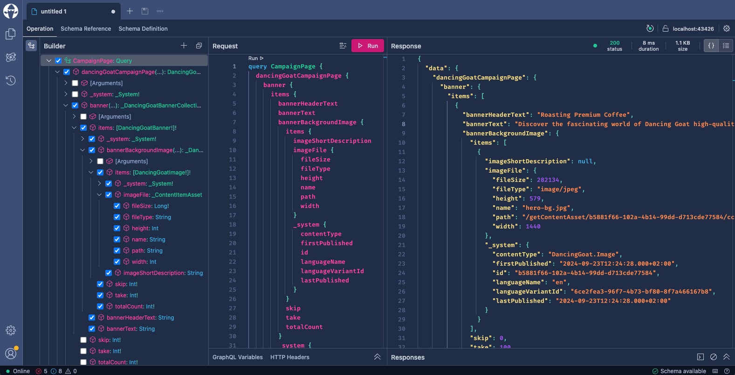
Task: Open the HTTP Headers panel
Action: coord(289,357)
